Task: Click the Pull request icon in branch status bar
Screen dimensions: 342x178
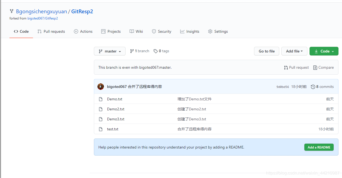Action: pyautogui.click(x=286, y=67)
